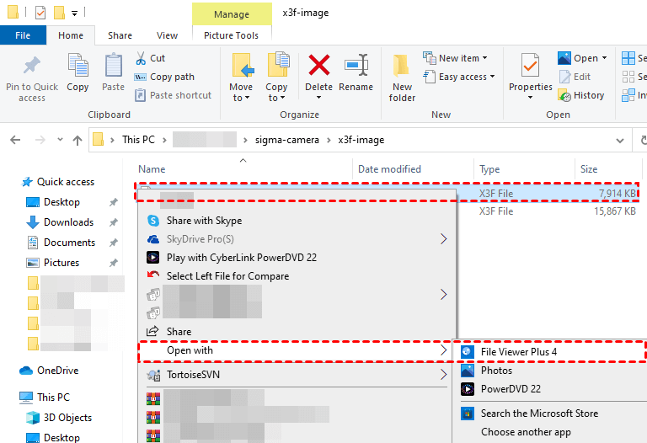Open the quick access toolbar customize arrow
Screen dimensions: 647x443
[x=75, y=13]
